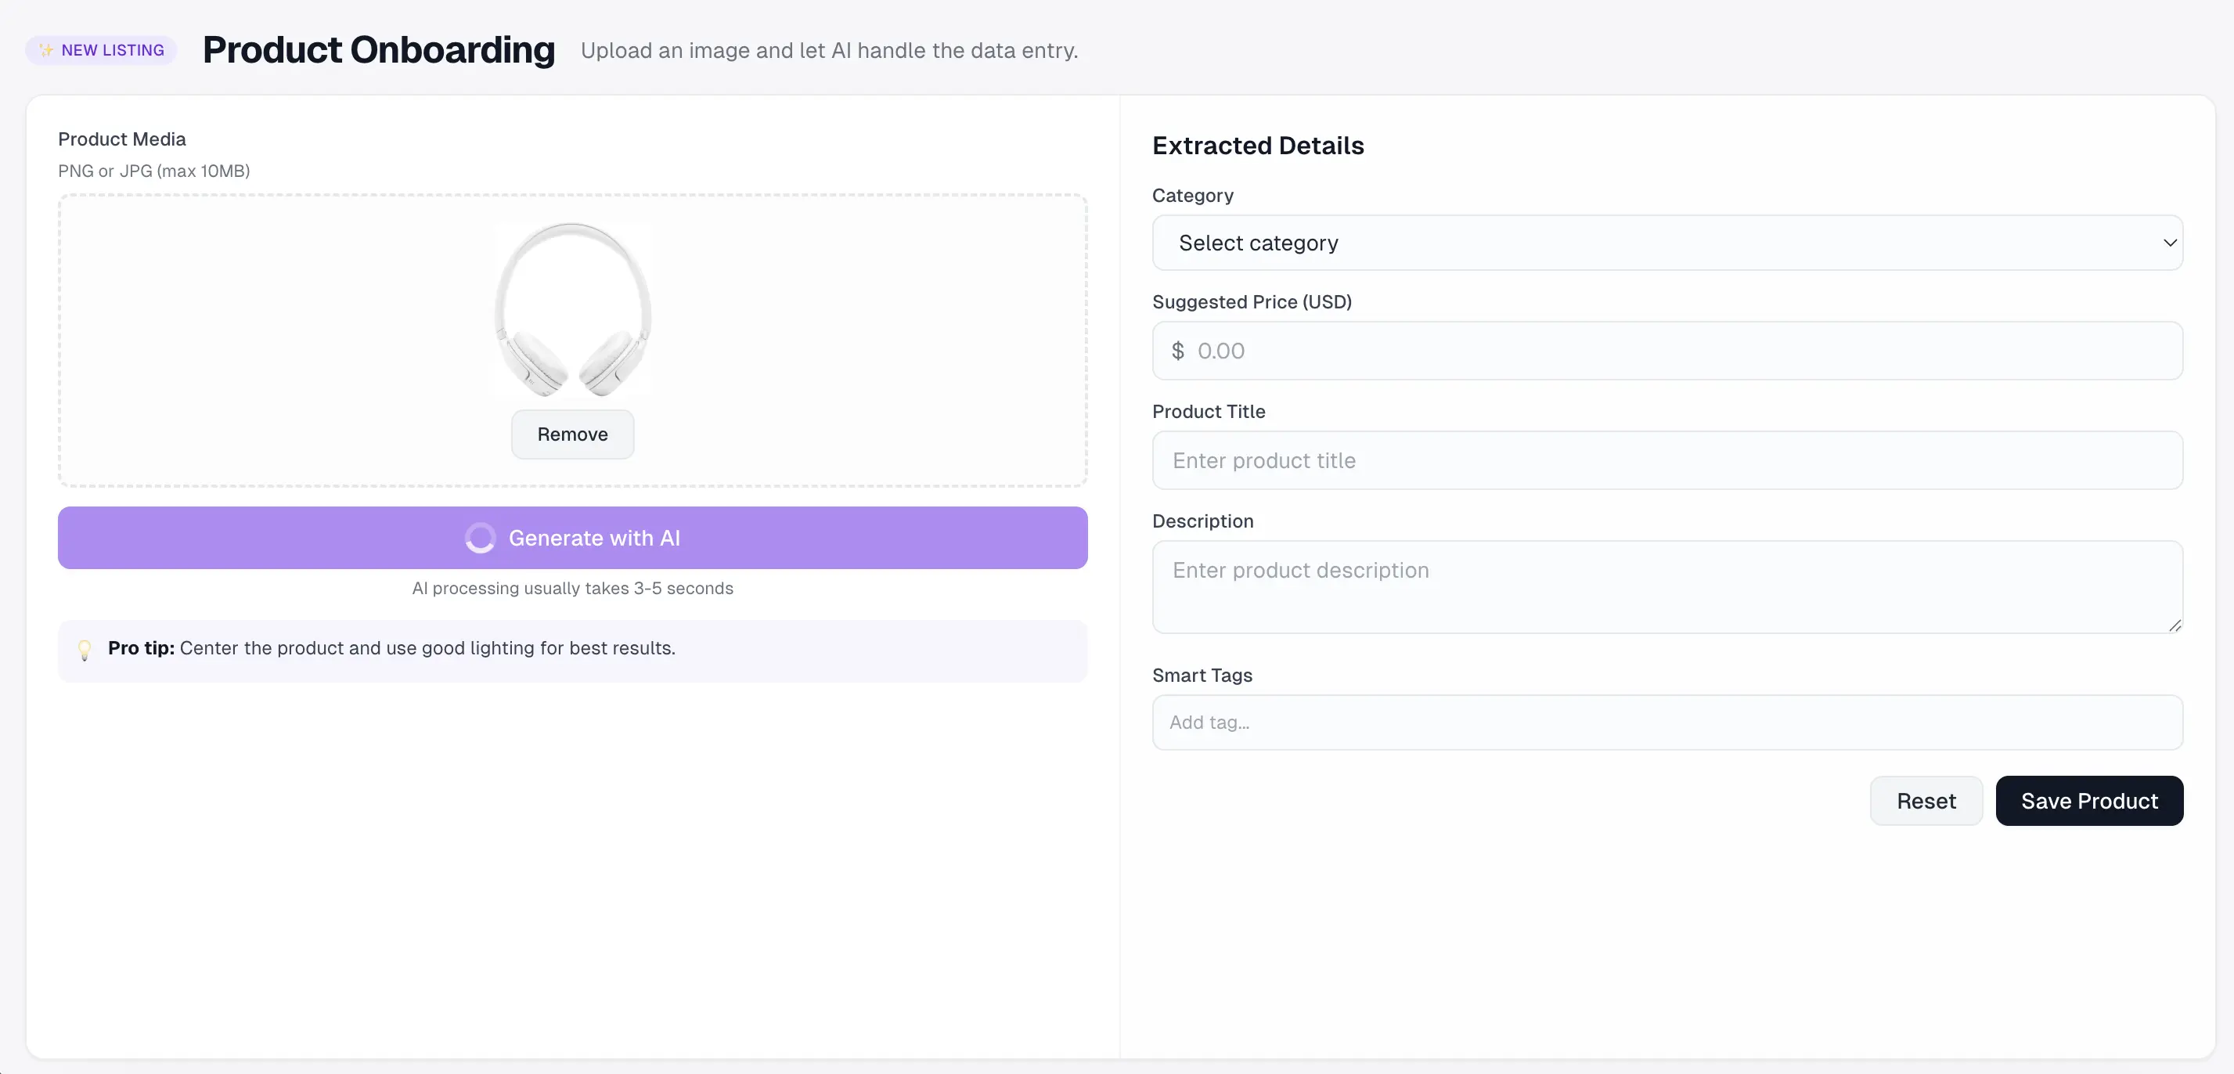Click the dollar sign prefix in price field
Viewport: 2234px width, 1074px height.
[1178, 351]
